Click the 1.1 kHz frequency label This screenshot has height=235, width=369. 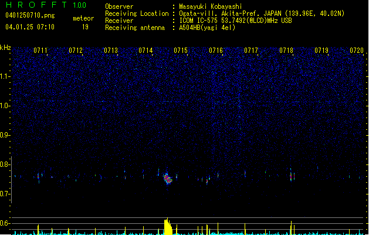[5, 76]
